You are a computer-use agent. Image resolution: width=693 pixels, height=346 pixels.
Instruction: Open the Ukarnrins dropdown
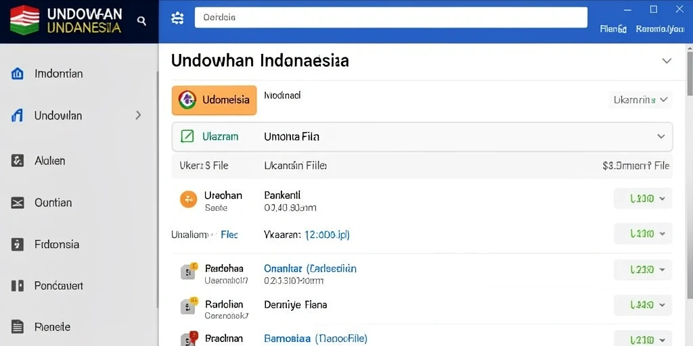click(x=640, y=100)
